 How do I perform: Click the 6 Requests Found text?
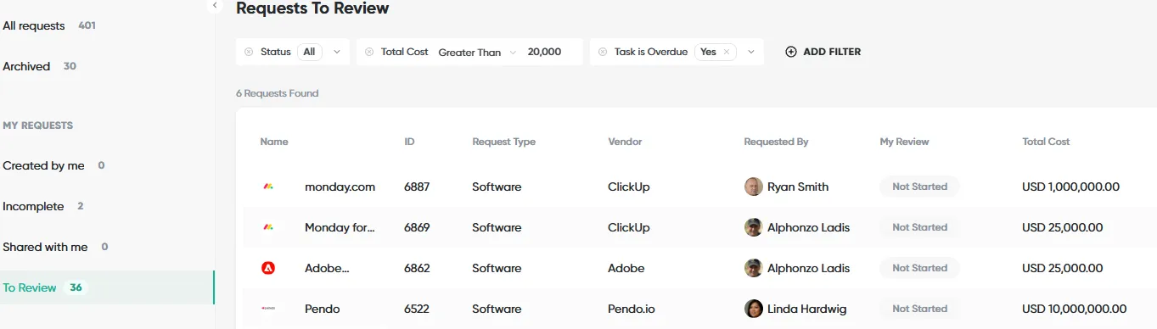(277, 93)
